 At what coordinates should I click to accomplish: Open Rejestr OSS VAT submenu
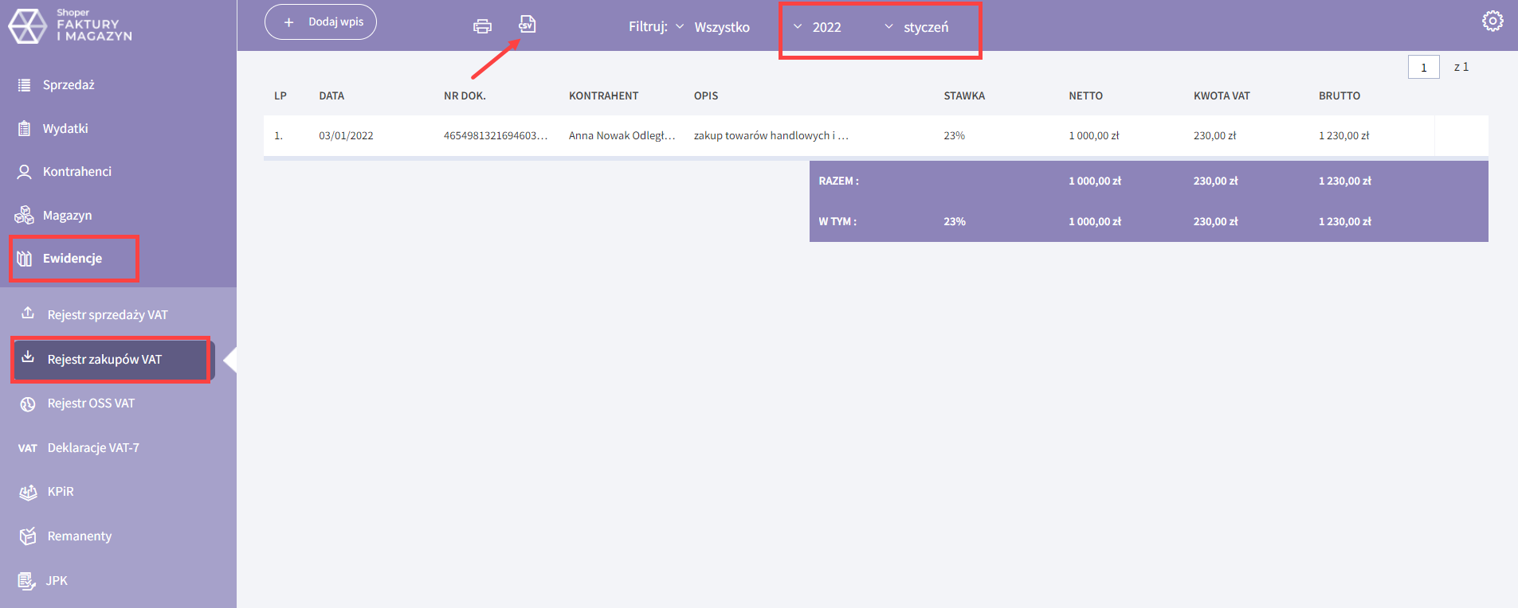tap(91, 403)
